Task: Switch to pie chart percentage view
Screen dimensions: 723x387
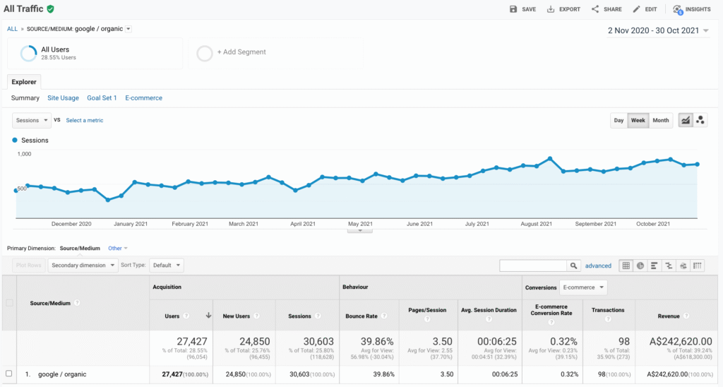Action: point(640,266)
